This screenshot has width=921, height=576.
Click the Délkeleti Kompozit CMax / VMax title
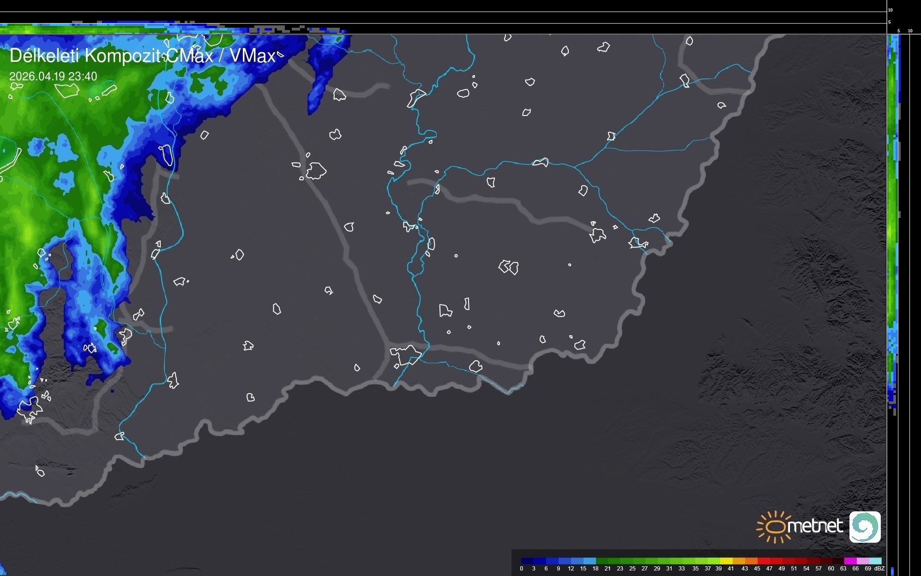point(142,56)
